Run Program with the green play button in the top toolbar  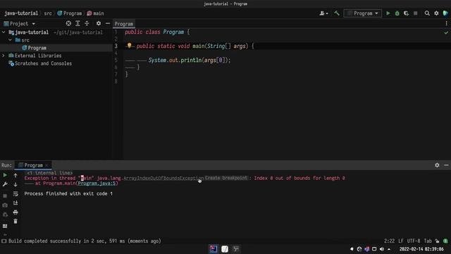tap(388, 13)
